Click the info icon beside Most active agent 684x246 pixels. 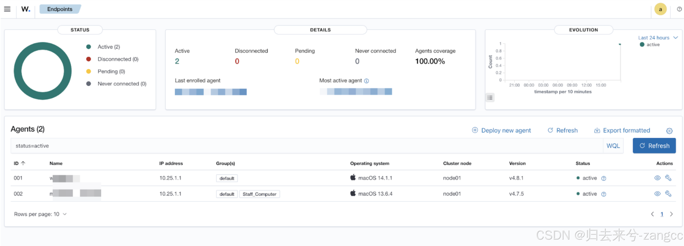(x=366, y=81)
